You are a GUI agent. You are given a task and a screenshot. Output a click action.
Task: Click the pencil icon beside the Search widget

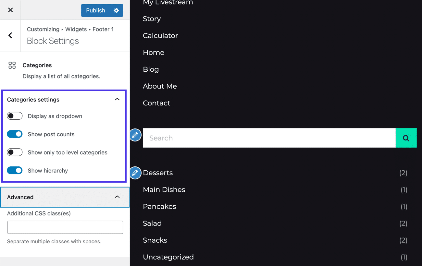135,135
